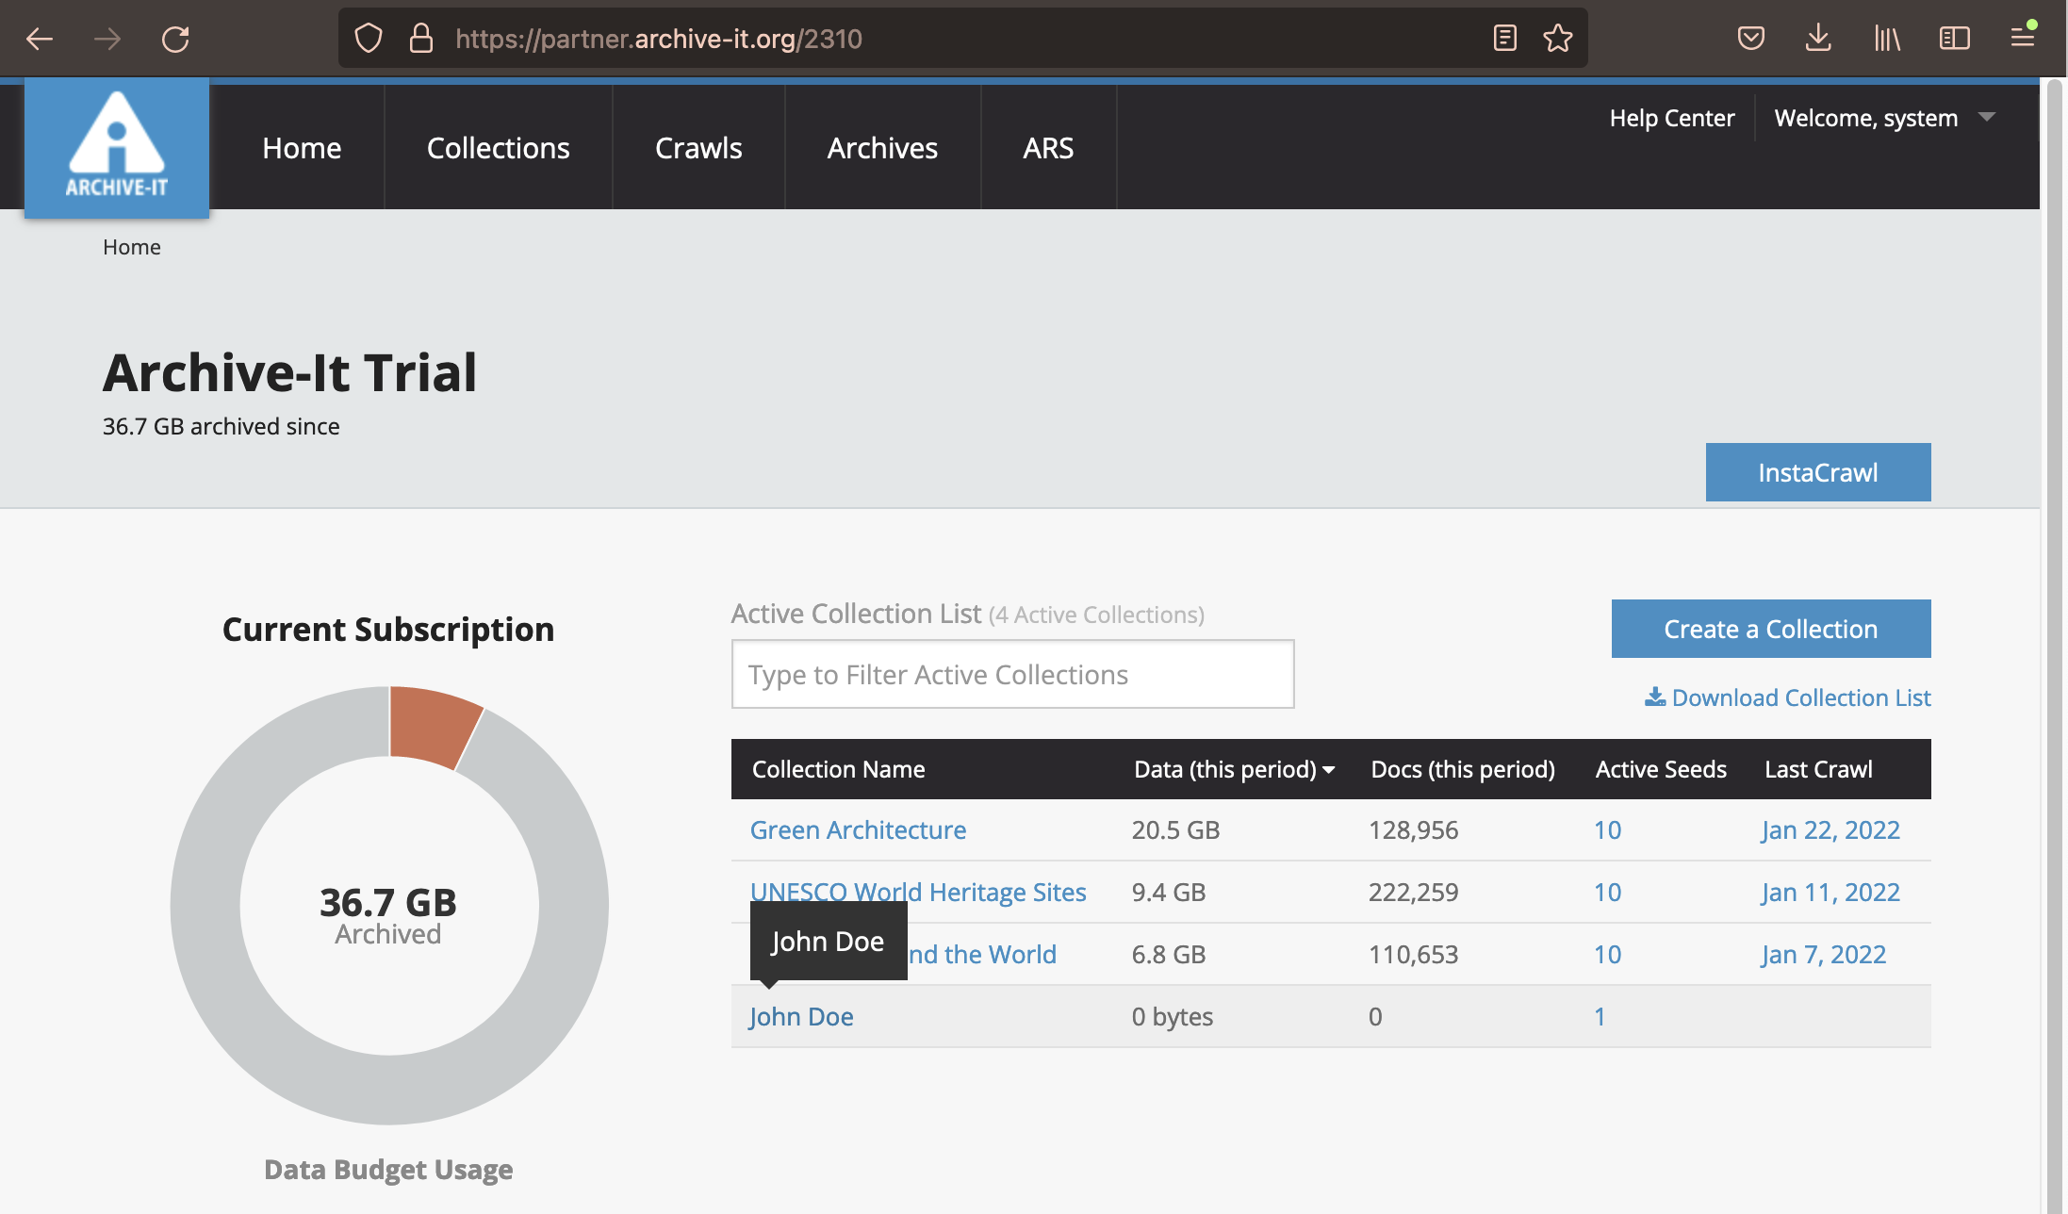Image resolution: width=2068 pixels, height=1214 pixels.
Task: Open the Firefox hamburger menu
Action: 2022,39
